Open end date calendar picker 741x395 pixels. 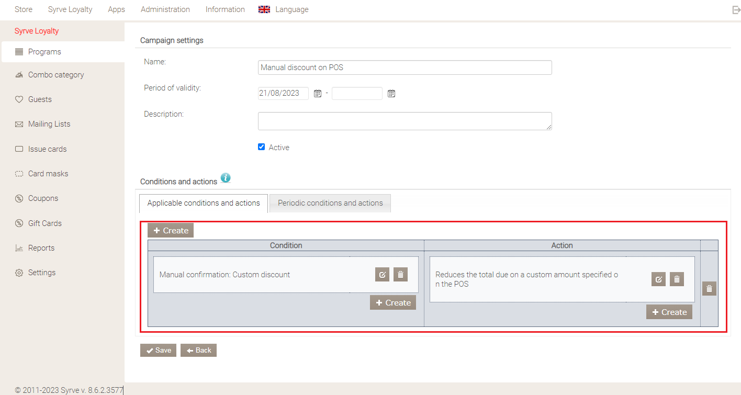pyautogui.click(x=391, y=94)
